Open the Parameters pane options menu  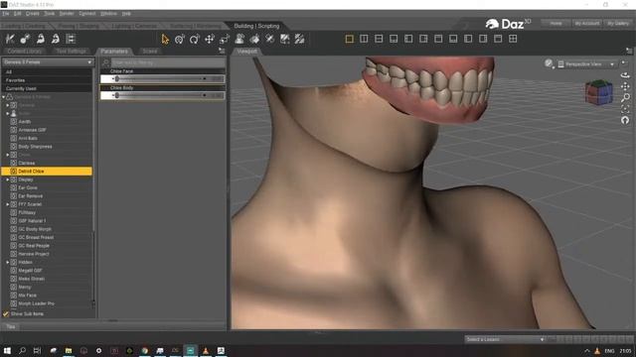pyautogui.click(x=222, y=51)
